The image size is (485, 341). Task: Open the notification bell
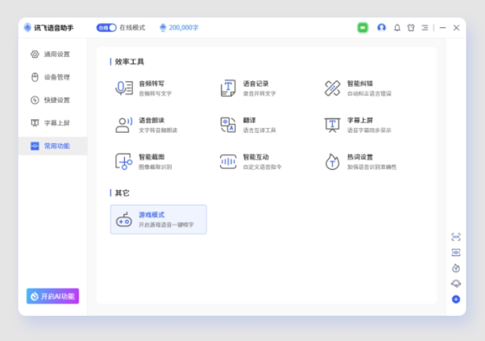click(x=397, y=28)
